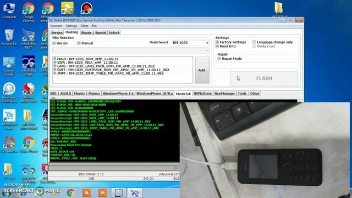The height and width of the screenshot is (198, 352).
Task: Switch to the WindowsPhone 10/8.x tab
Action: 155,94
